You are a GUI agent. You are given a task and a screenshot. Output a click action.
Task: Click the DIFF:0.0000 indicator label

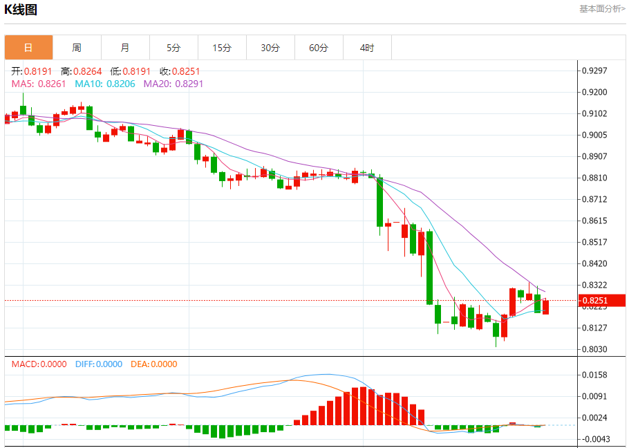click(99, 364)
